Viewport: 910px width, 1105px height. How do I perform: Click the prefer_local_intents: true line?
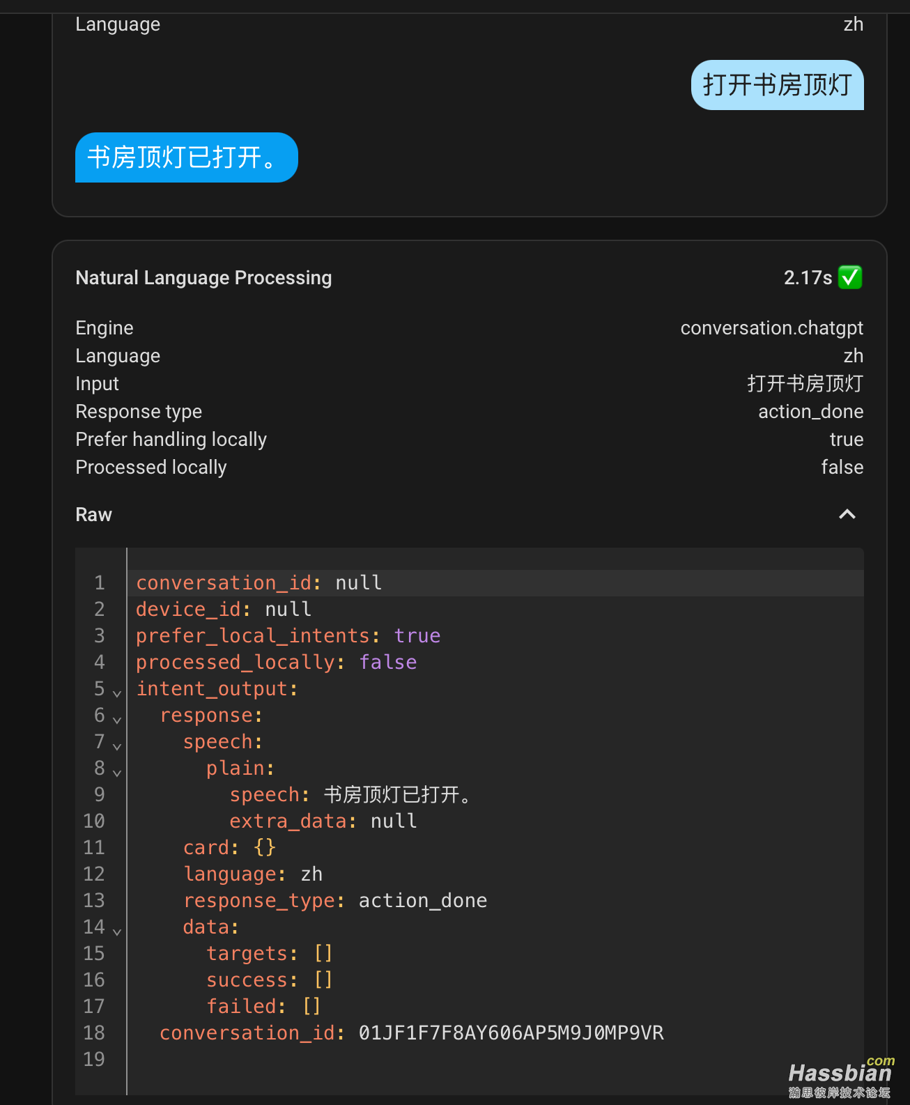[x=288, y=635]
